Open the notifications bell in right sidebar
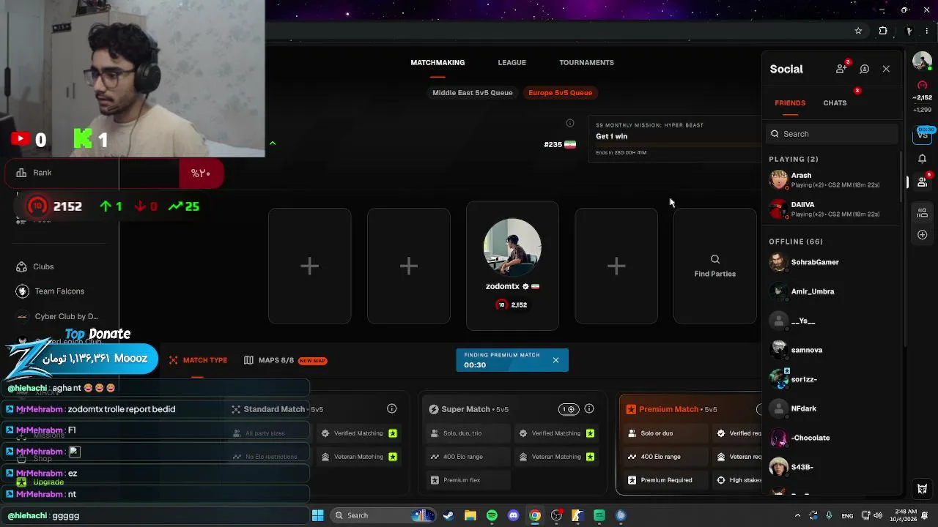The image size is (938, 527). (x=923, y=159)
